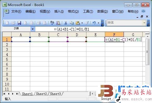Open the 视图(V) menu
152x103 pixels.
(45, 11)
